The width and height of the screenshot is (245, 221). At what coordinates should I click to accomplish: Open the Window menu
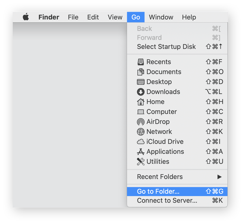[161, 17]
